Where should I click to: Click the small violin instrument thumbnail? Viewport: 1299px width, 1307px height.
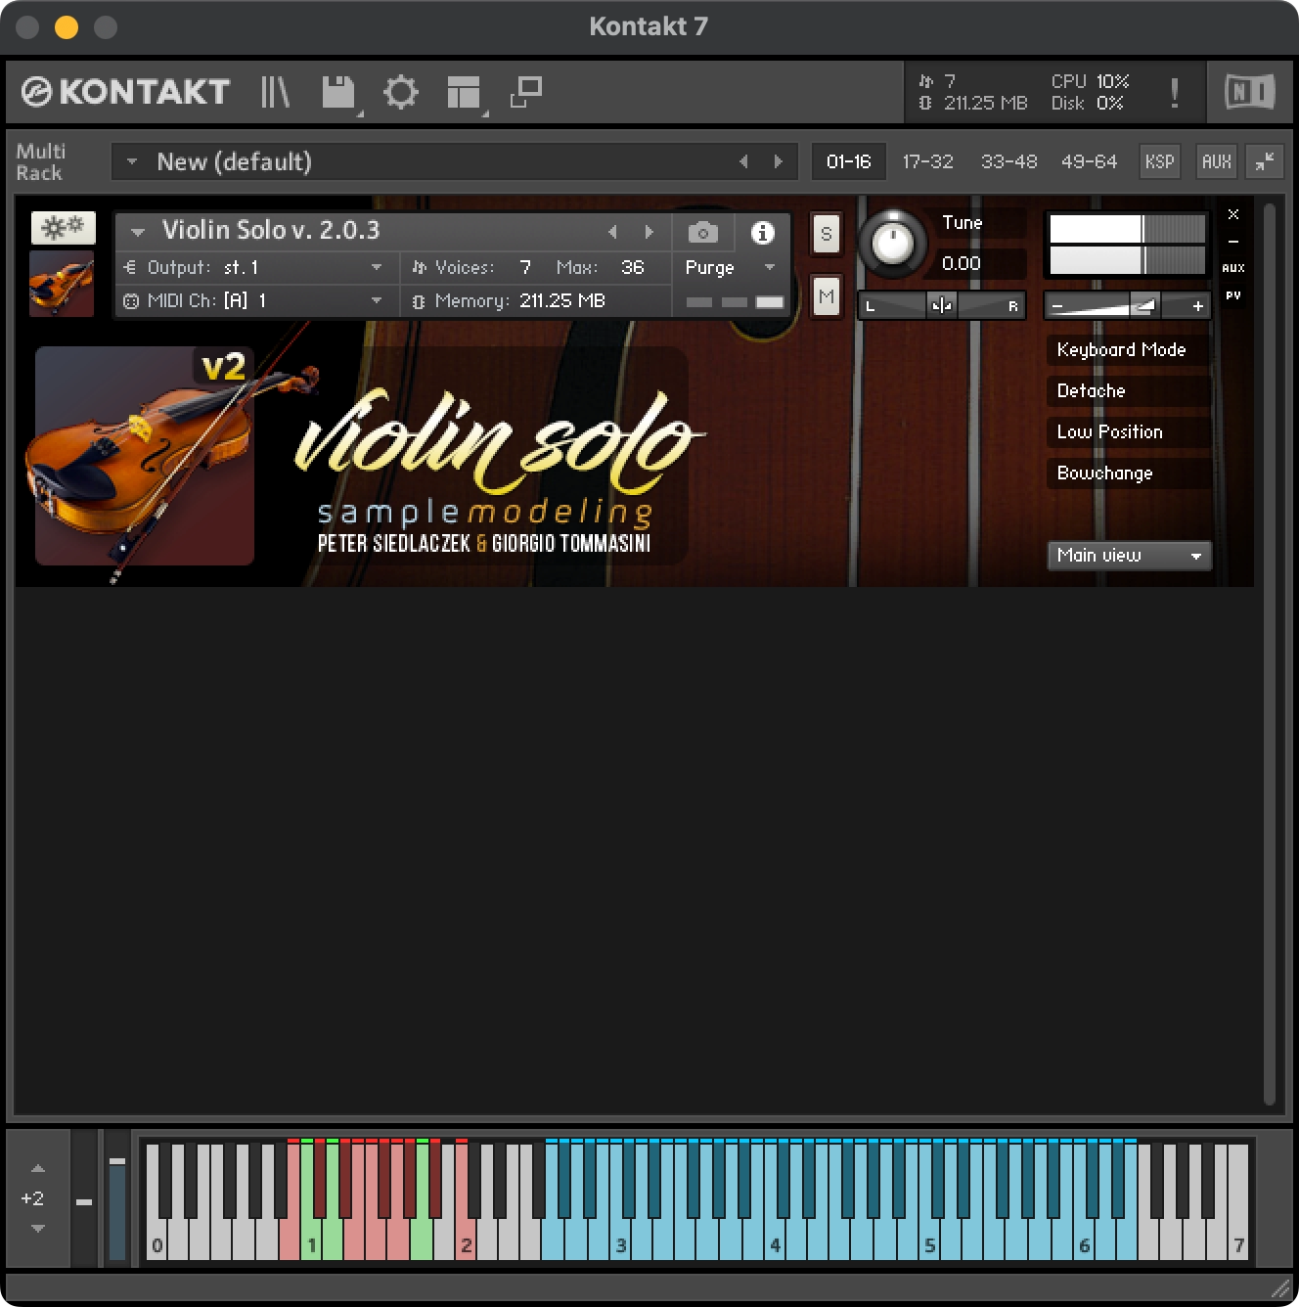click(x=62, y=284)
